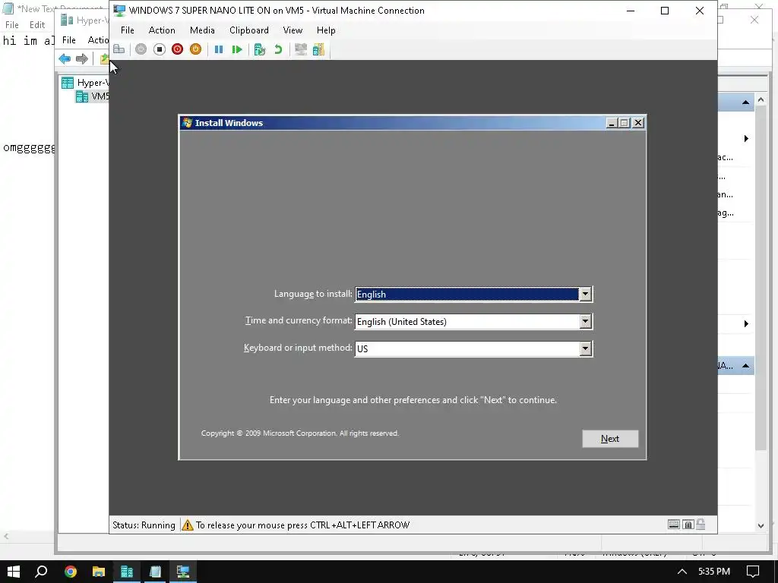Viewport: 778px width, 583px height.
Task: Click the Status: Running text
Action: coord(144,525)
